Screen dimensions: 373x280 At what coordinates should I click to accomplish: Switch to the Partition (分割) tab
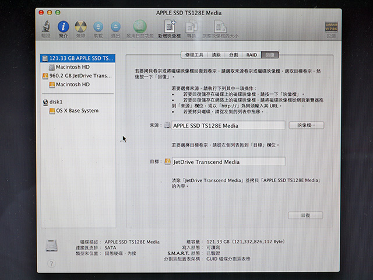coord(234,55)
